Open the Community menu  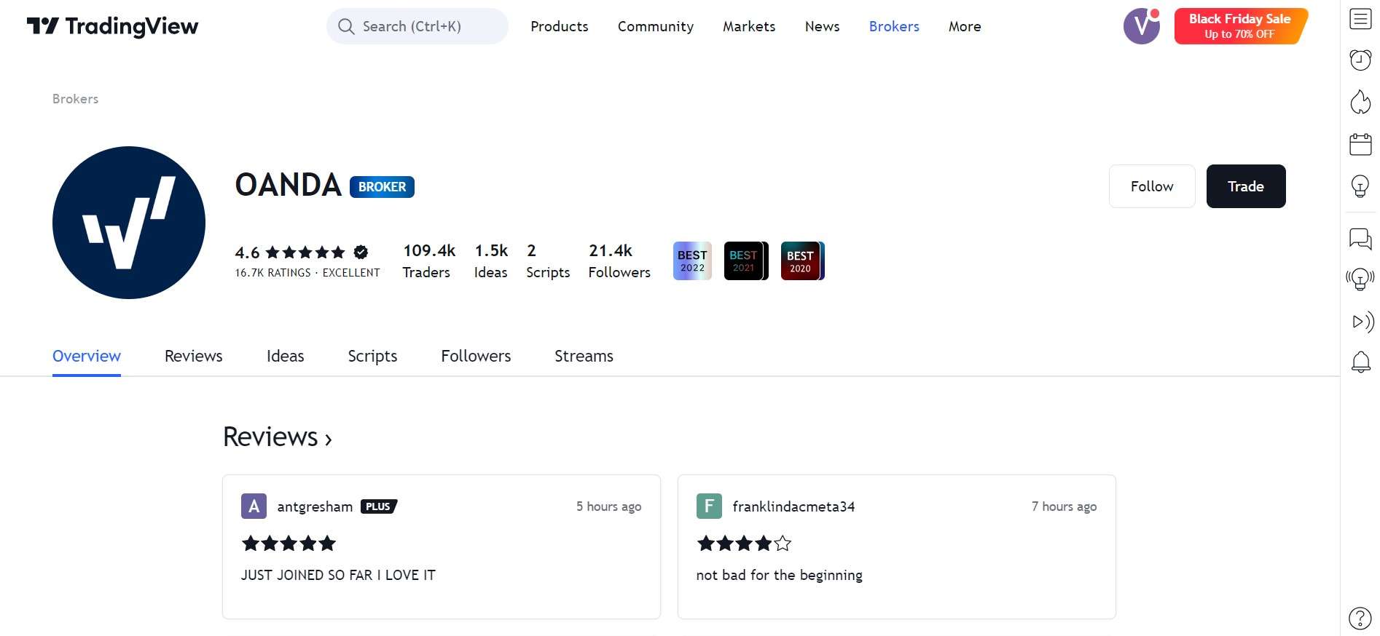[x=656, y=26]
